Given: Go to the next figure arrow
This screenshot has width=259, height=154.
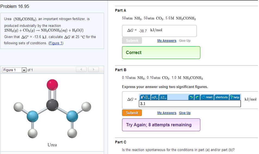Looking at the screenshot, I should (93, 70).
